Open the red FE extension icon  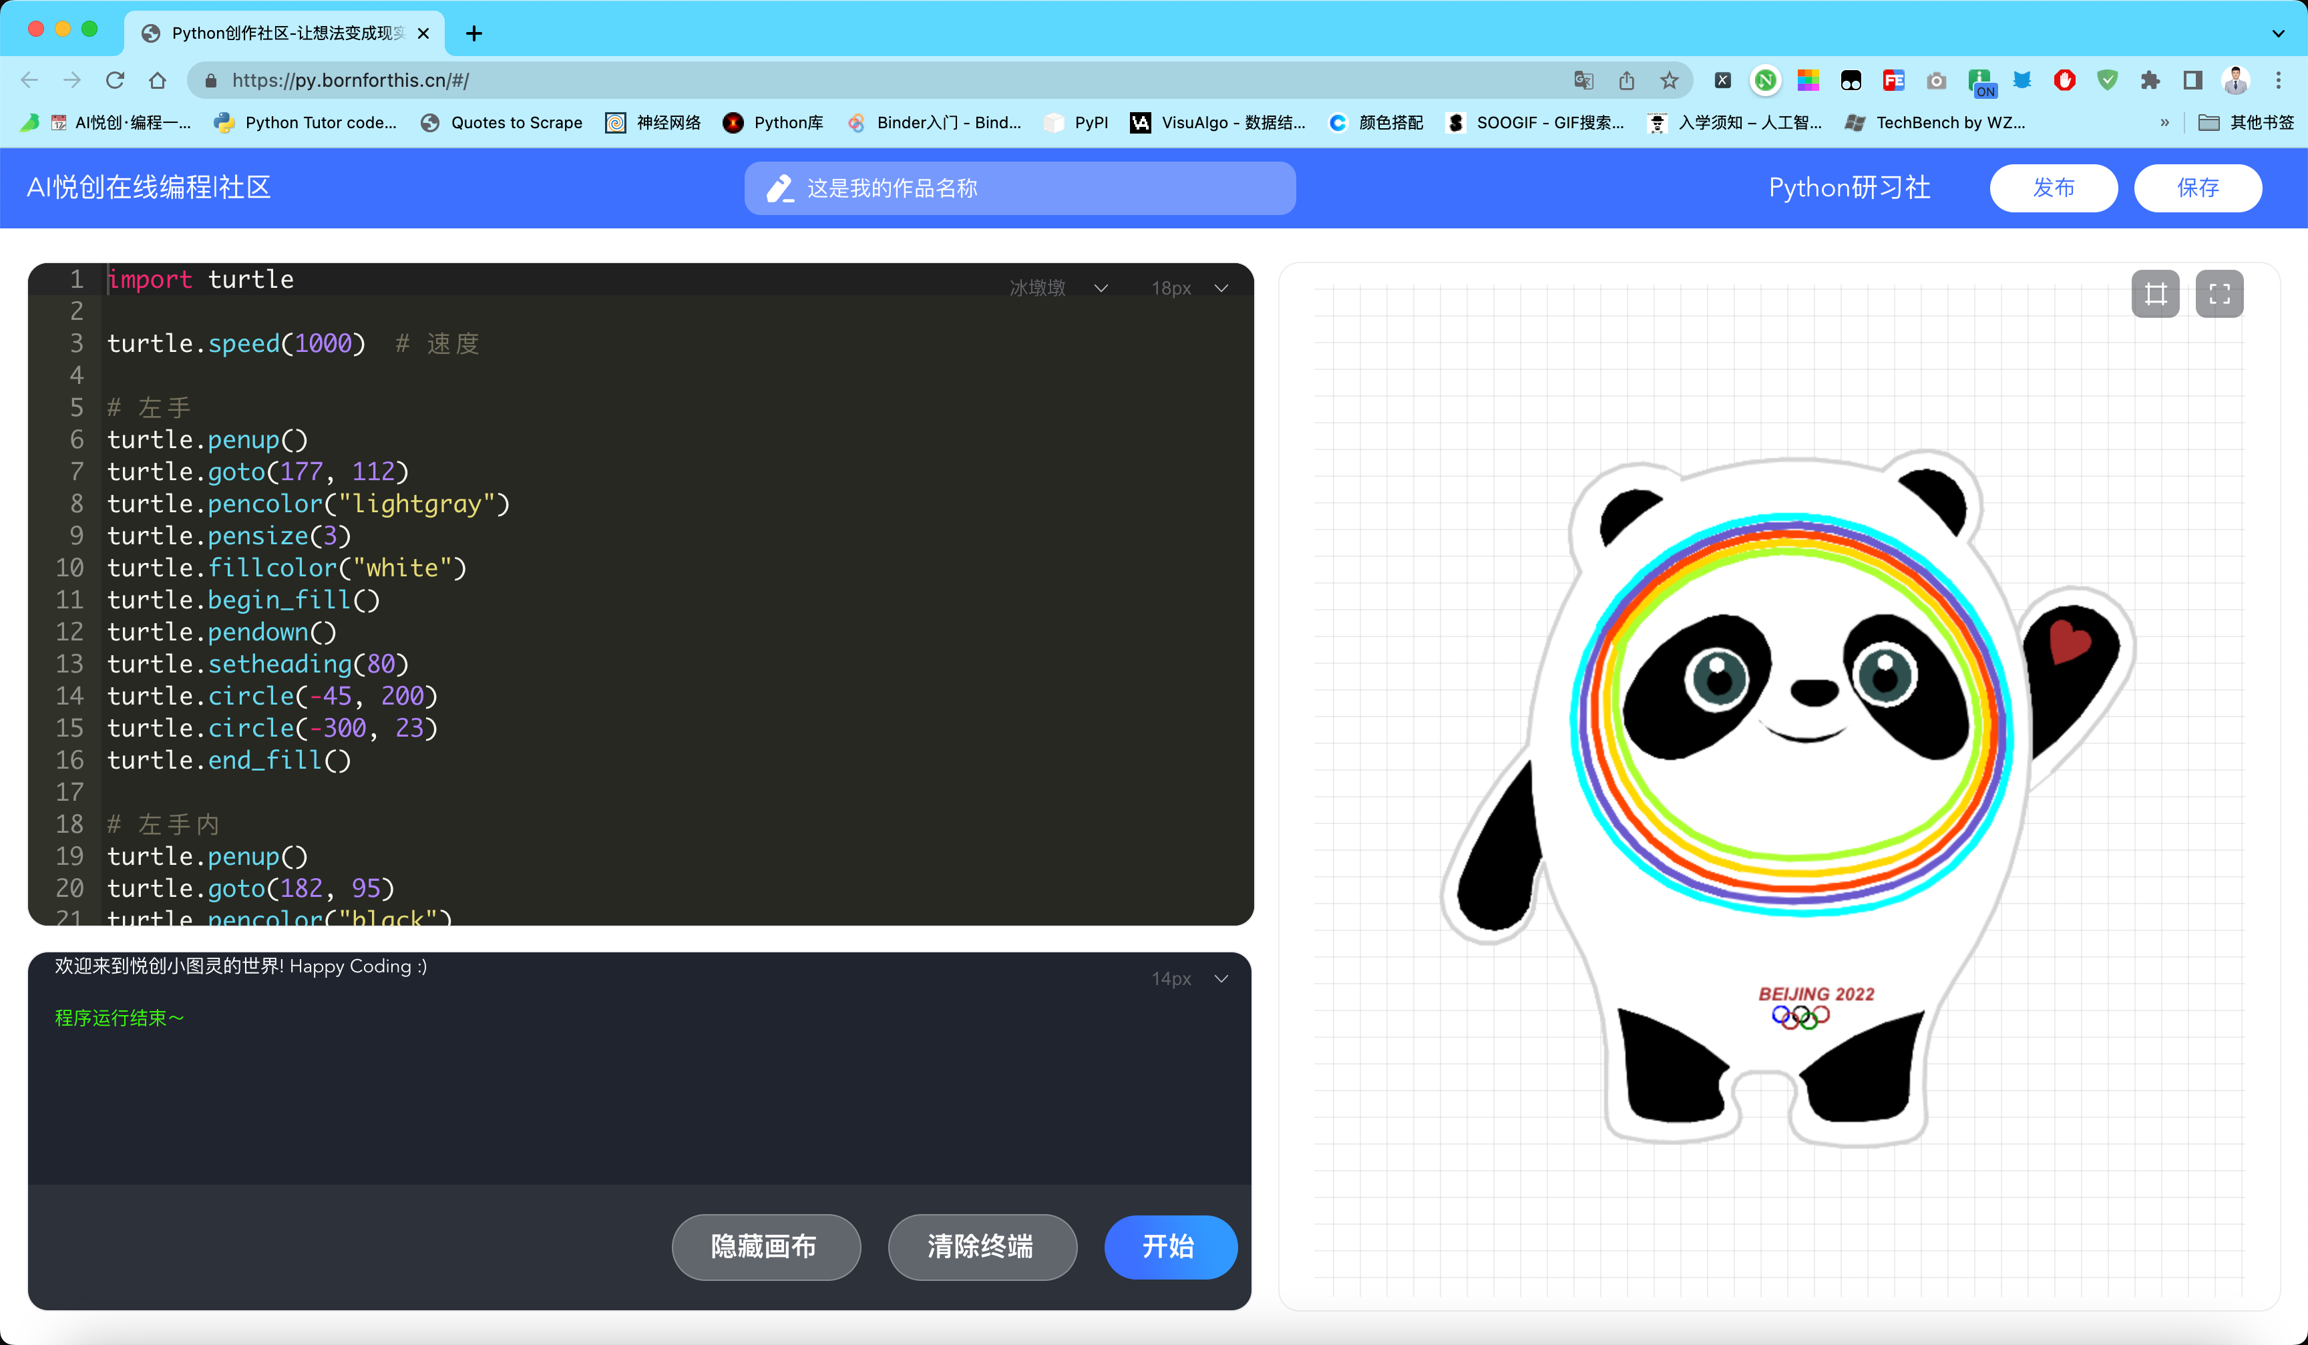click(1894, 81)
